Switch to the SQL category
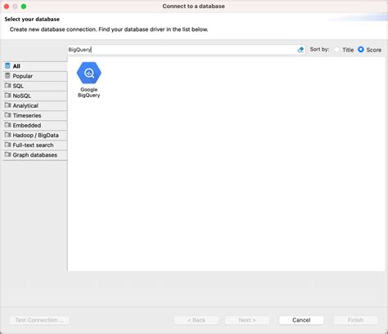This screenshot has height=334, width=388. 35,86
